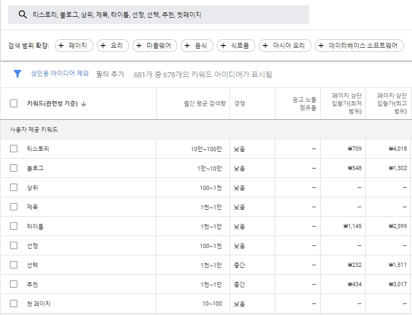Screen dimensions: 412x315
Task: Check the 첫 페이지 row checkbox
Action: point(14,303)
